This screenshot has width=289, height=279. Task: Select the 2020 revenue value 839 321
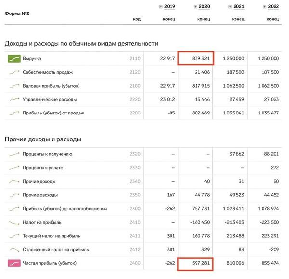(x=201, y=59)
